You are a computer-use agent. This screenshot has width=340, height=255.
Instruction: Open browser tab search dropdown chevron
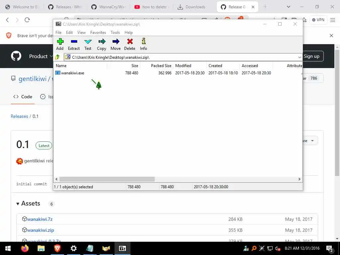[289, 7]
